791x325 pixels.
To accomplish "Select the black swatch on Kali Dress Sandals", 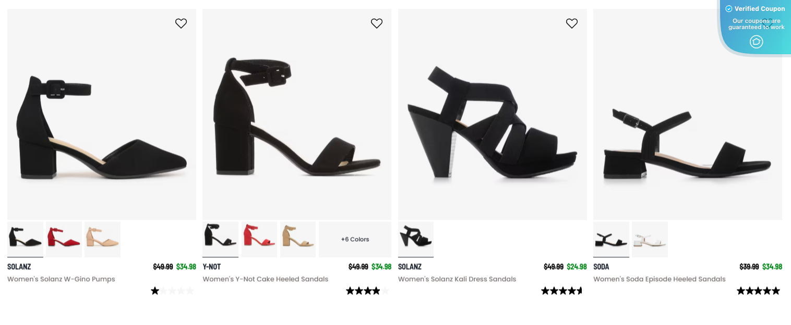I will click(415, 239).
